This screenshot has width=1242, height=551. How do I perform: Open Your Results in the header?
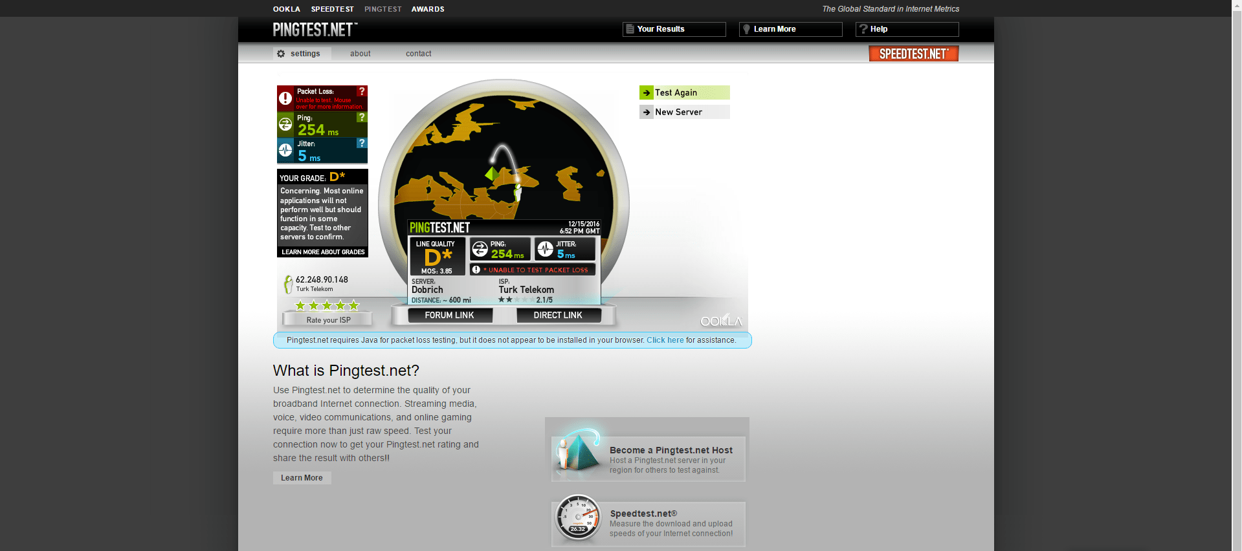pyautogui.click(x=674, y=29)
